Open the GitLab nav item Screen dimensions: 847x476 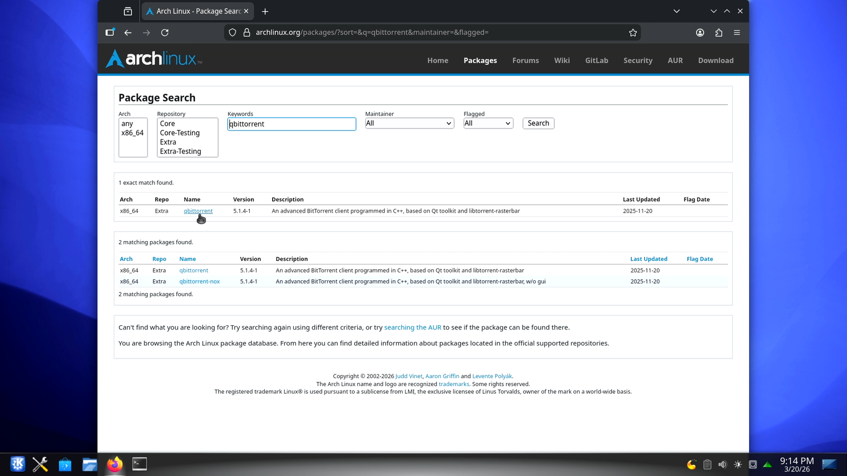(597, 60)
